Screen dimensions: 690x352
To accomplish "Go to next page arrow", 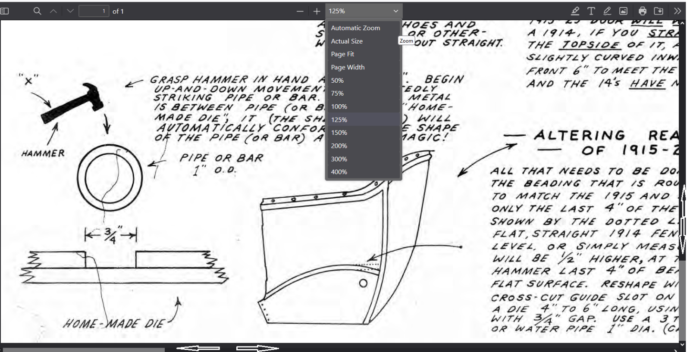I will tap(70, 11).
